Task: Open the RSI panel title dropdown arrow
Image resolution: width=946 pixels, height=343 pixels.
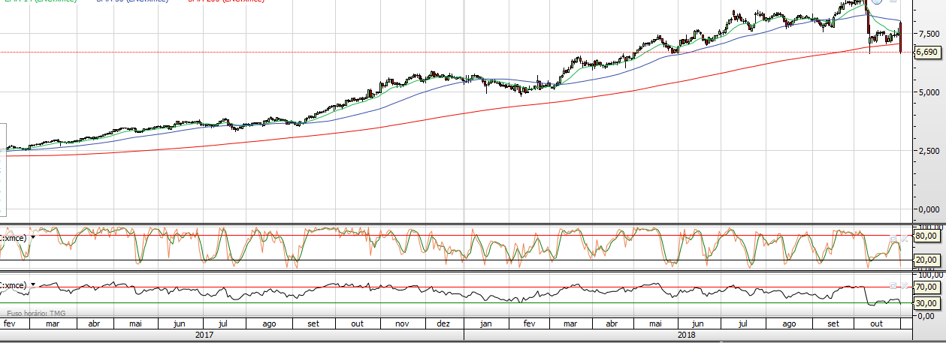Action: pos(33,285)
